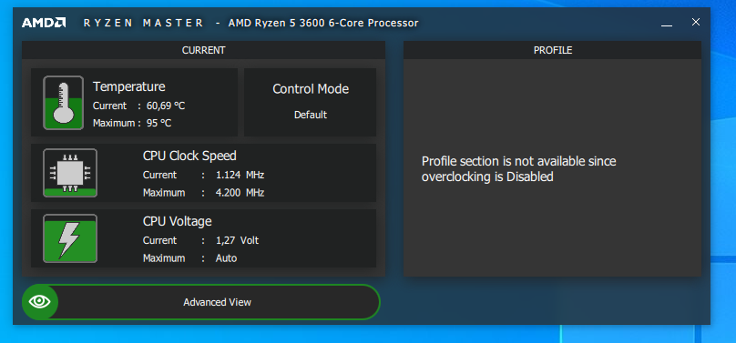Image resolution: width=736 pixels, height=343 pixels.
Task: Click the lightning bolt voltage icon
Action: [x=70, y=238]
